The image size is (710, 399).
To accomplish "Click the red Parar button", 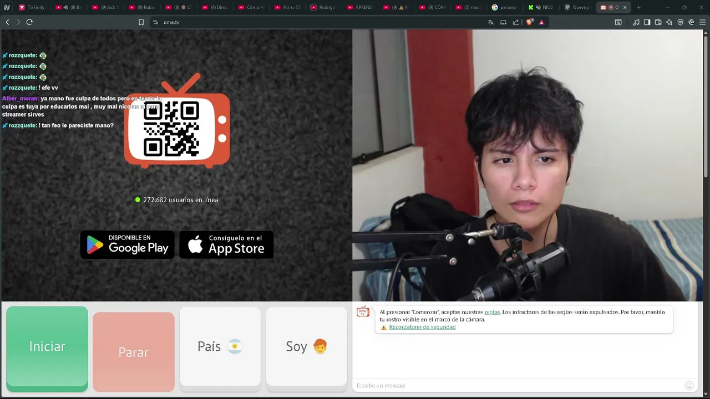I will click(134, 352).
